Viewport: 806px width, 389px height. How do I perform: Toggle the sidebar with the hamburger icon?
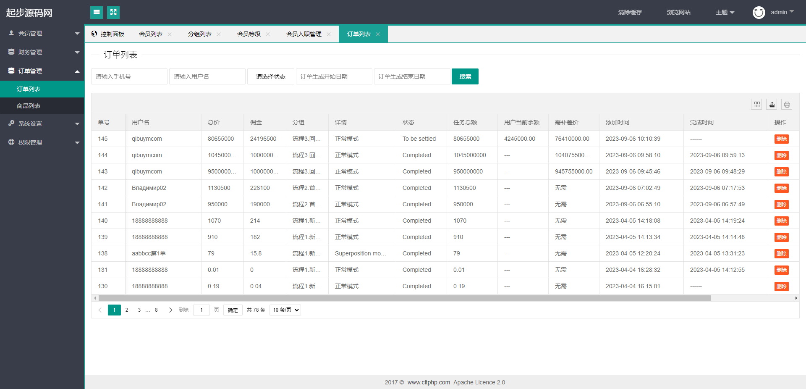click(x=97, y=13)
